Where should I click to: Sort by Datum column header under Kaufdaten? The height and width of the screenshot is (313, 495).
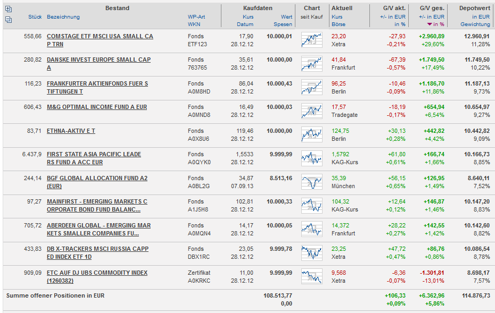[245, 24]
